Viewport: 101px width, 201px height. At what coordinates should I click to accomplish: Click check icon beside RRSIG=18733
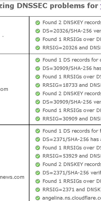pyautogui.click(x=38, y=85)
